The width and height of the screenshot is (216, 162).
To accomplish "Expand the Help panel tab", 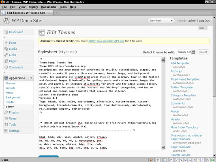I will (x=202, y=28).
